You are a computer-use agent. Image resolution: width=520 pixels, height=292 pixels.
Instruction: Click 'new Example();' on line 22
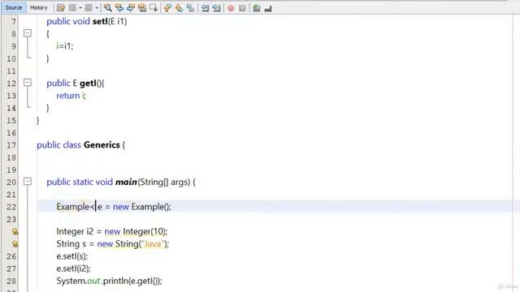[142, 207]
